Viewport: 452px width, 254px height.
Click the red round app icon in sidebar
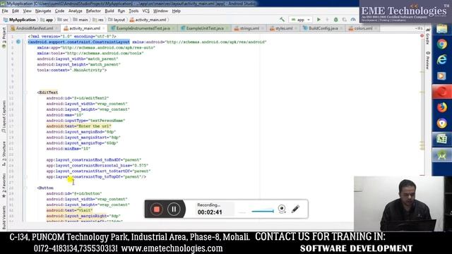441,92
